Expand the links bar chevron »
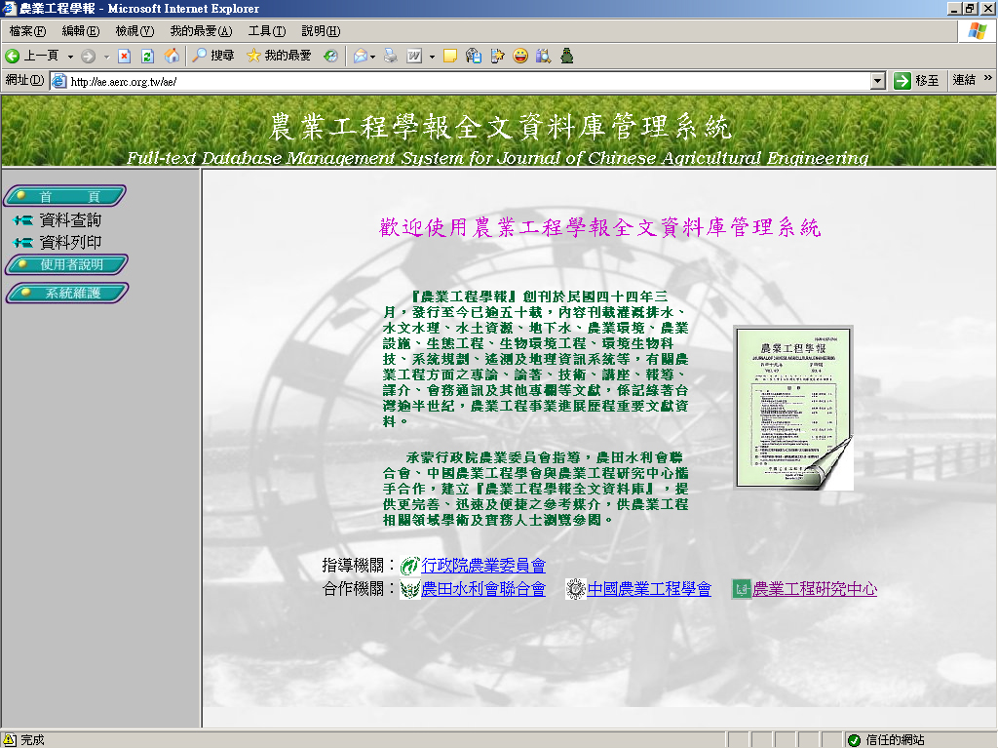 (x=988, y=78)
